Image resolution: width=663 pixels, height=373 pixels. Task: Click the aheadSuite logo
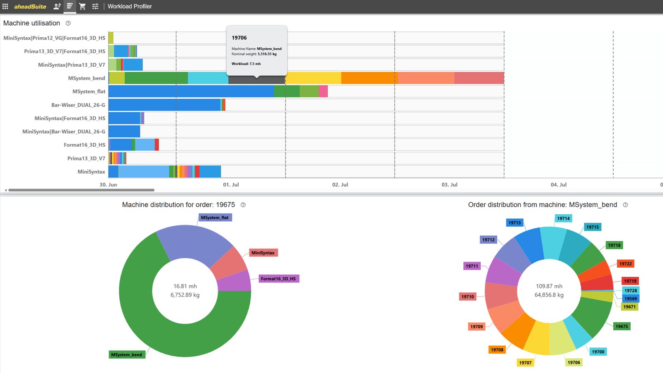(30, 7)
